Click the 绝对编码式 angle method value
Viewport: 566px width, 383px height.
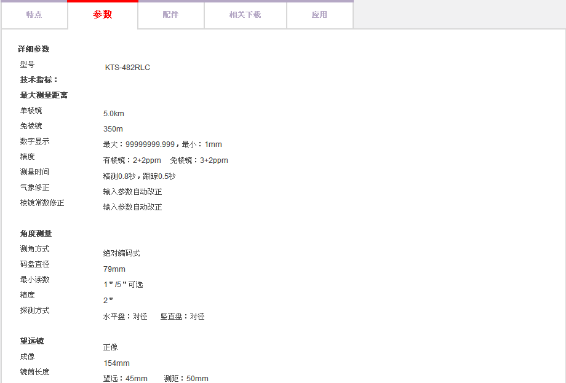point(122,253)
